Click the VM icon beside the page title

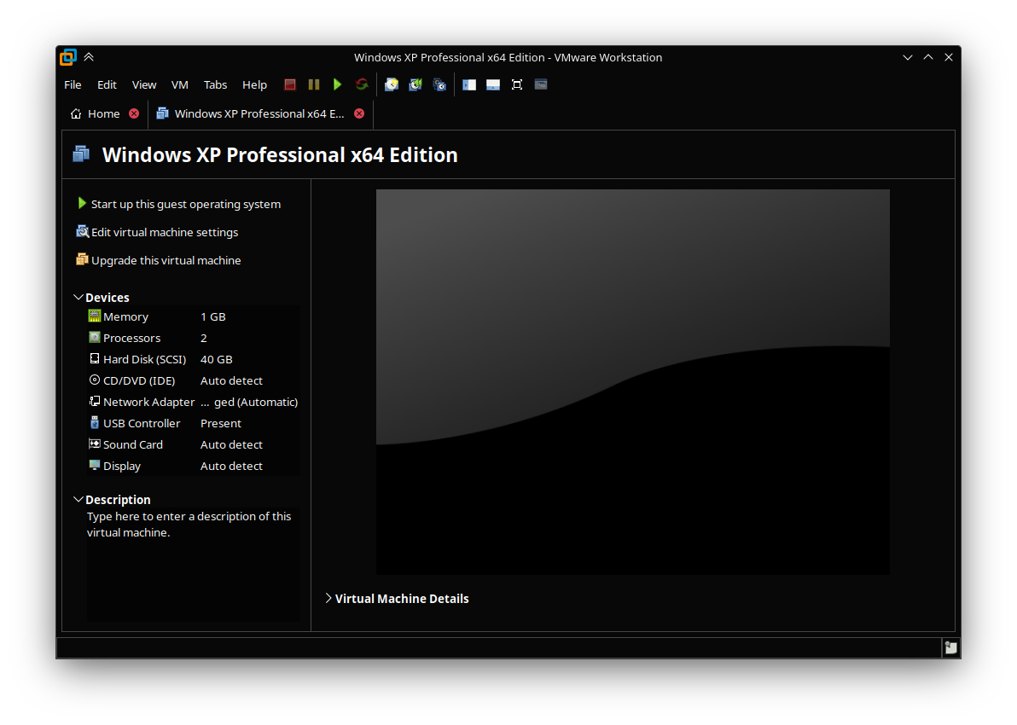[81, 154]
